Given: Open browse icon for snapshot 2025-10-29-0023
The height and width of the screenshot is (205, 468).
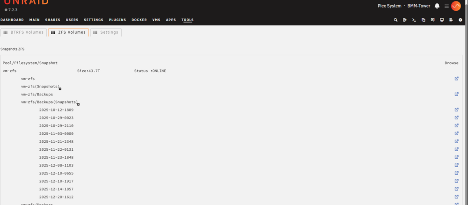Looking at the screenshot, I should pyautogui.click(x=456, y=117).
